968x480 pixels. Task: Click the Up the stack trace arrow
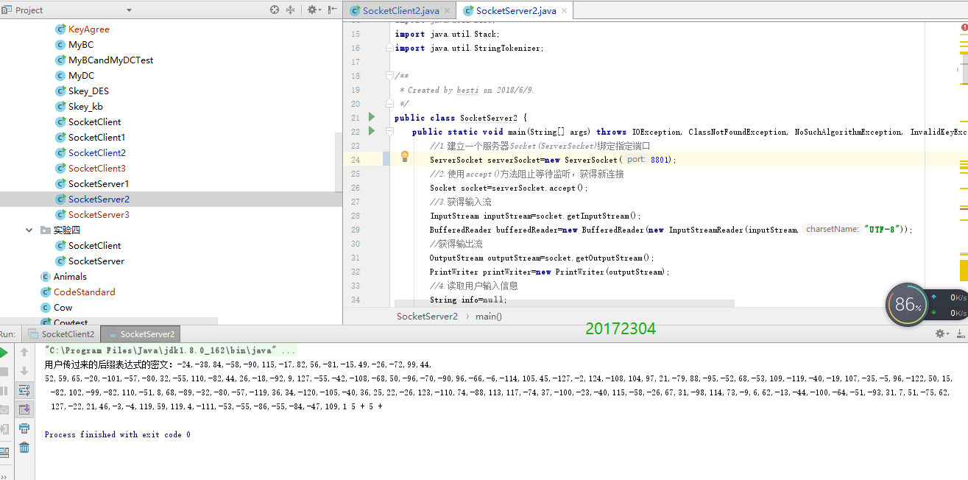[x=24, y=353]
